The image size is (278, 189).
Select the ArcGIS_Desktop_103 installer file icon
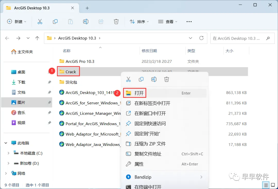coord(62,92)
